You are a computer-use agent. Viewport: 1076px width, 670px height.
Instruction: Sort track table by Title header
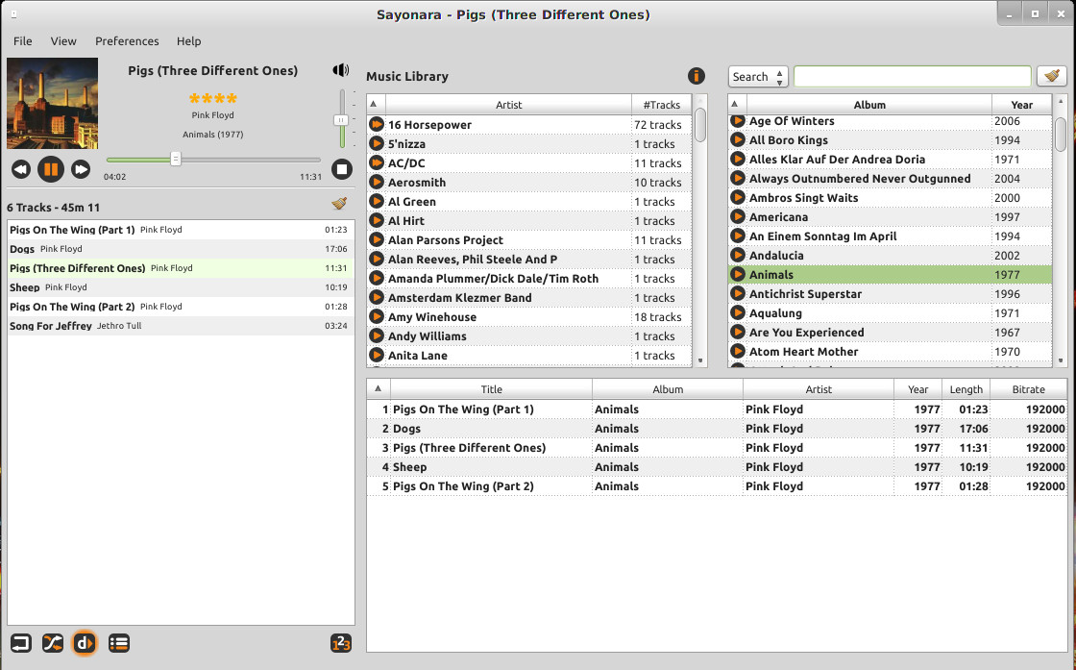[x=491, y=389]
